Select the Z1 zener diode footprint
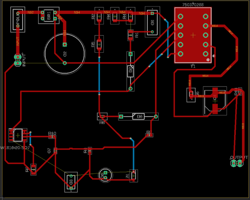The image size is (250, 200). click(134, 176)
